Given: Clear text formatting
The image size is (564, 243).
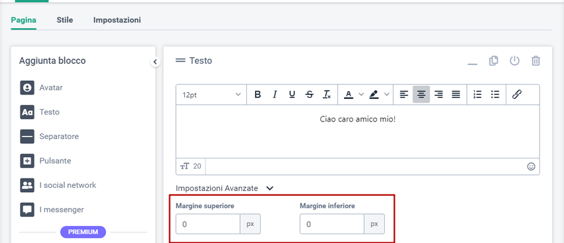Looking at the screenshot, I should pos(326,95).
